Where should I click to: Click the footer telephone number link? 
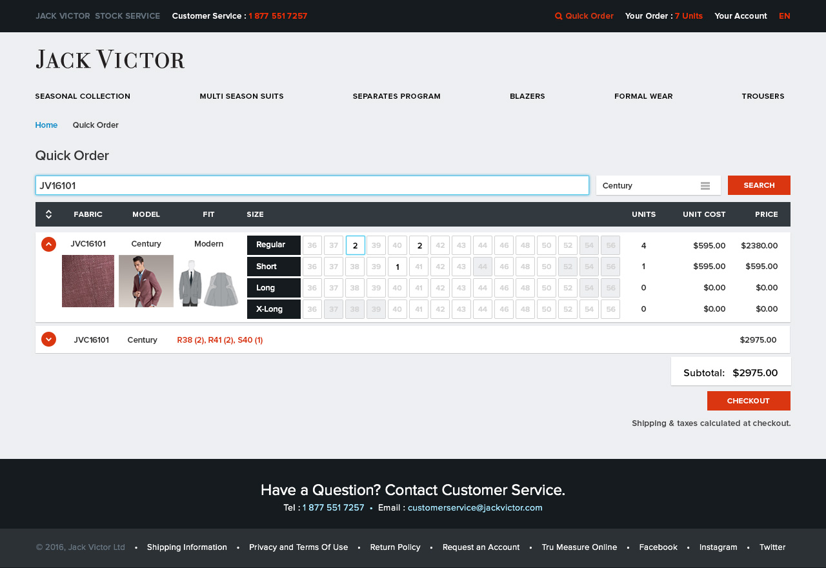coord(333,507)
